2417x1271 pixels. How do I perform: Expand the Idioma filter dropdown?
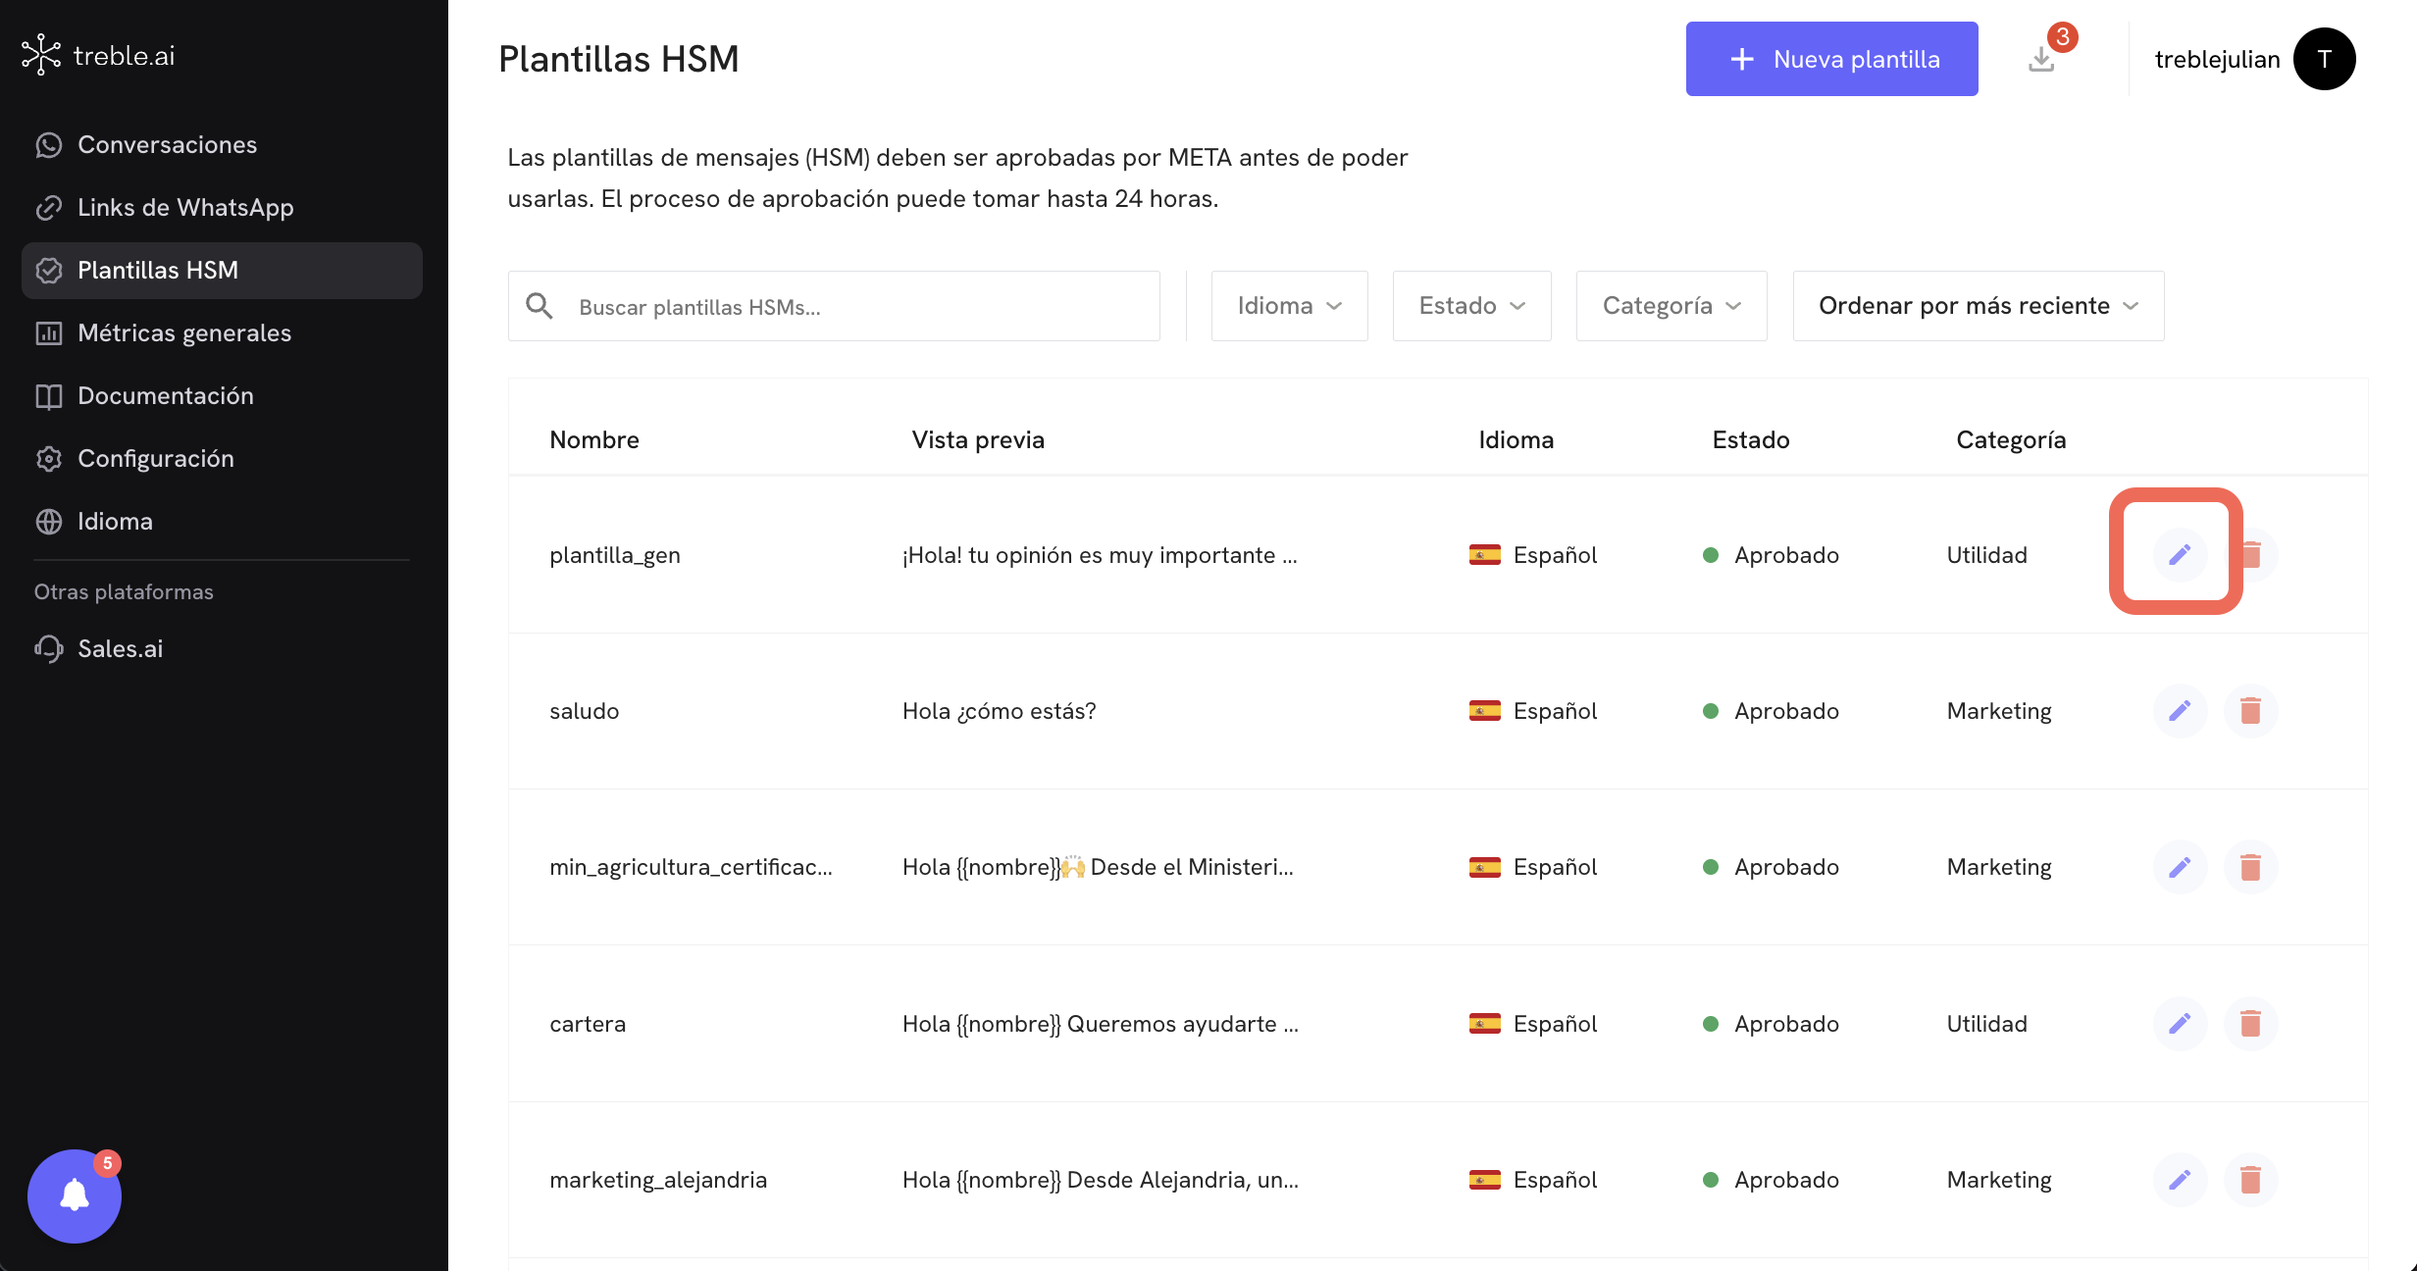[x=1289, y=306]
